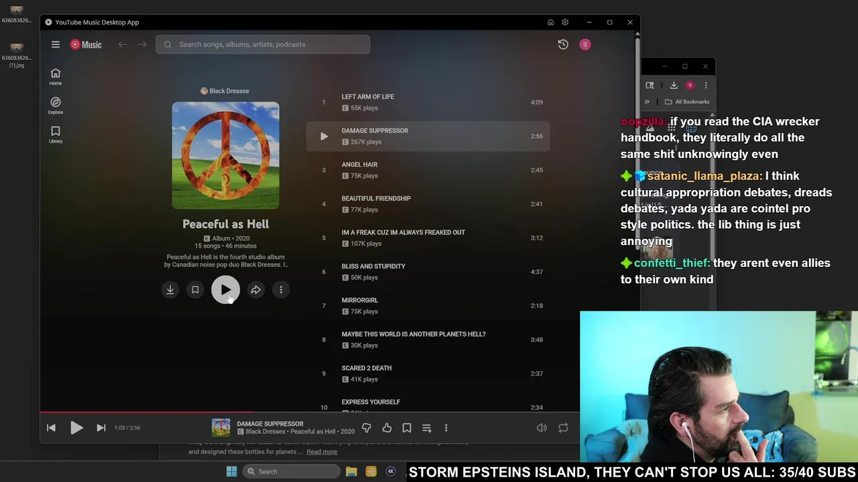The height and width of the screenshot is (482, 858).
Task: Go back with the left arrow
Action: [x=122, y=44]
